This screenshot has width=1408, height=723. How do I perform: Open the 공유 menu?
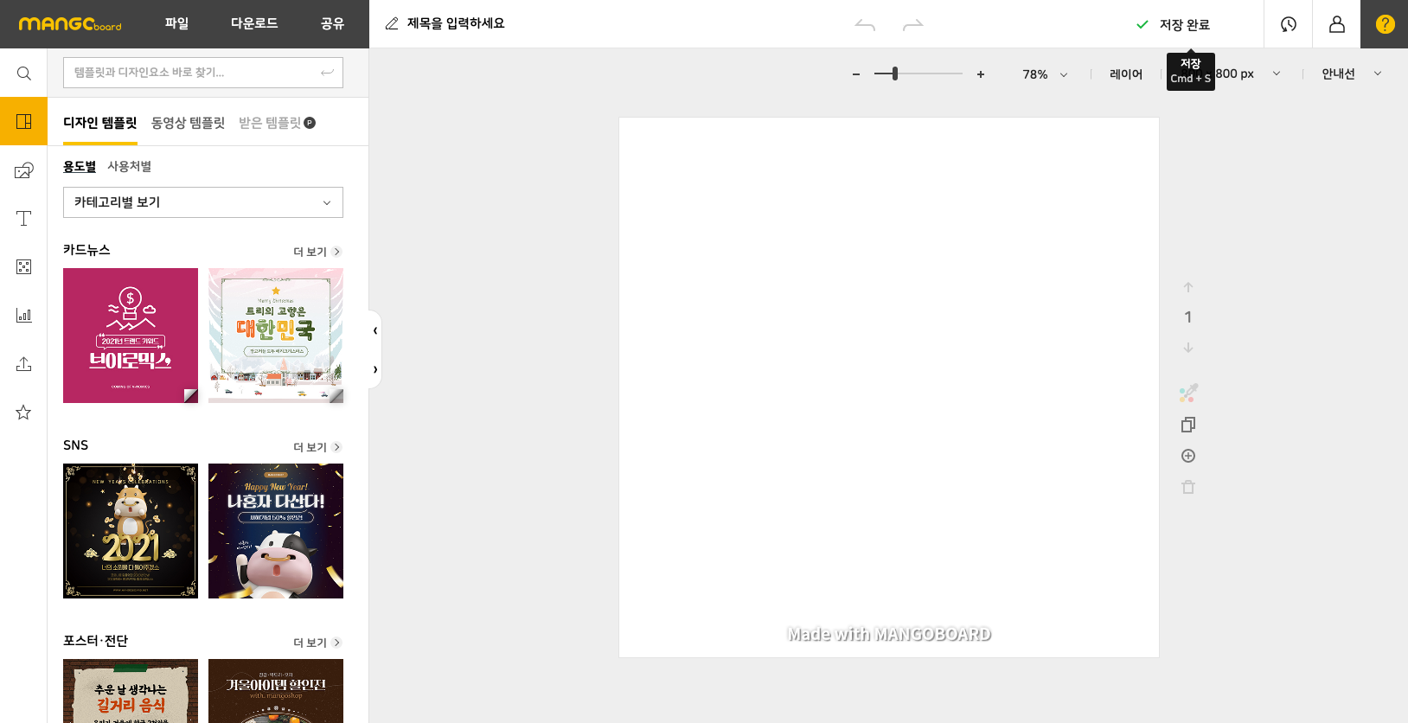(332, 23)
